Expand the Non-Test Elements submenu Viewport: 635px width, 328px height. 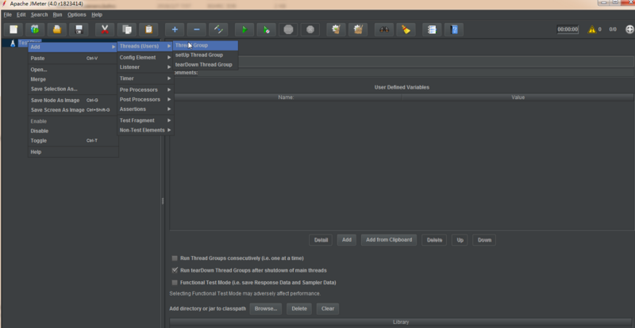[x=145, y=130]
